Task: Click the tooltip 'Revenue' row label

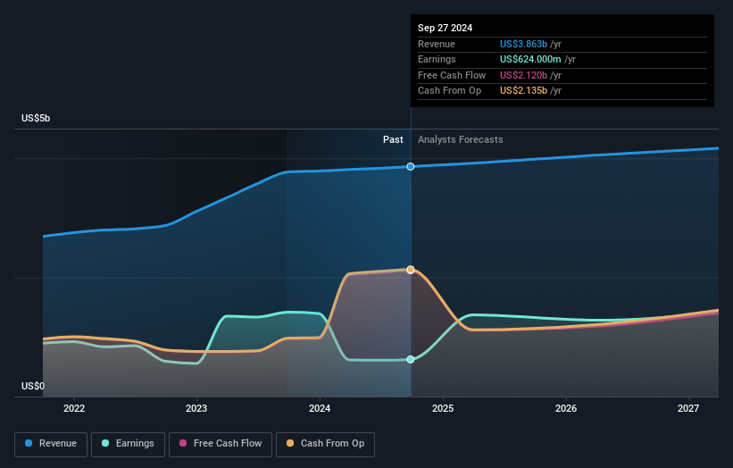Action: [x=437, y=44]
